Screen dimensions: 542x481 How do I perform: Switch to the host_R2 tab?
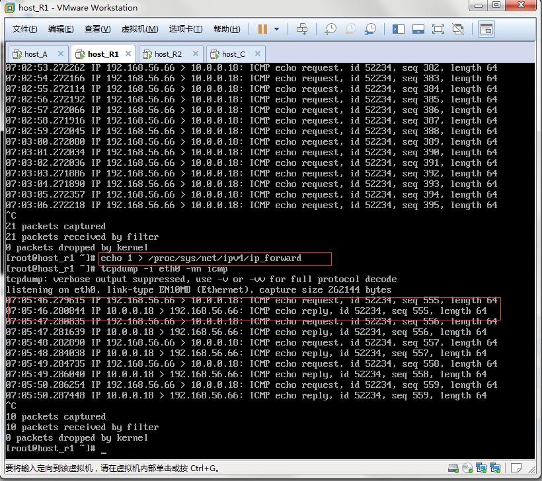click(x=168, y=54)
